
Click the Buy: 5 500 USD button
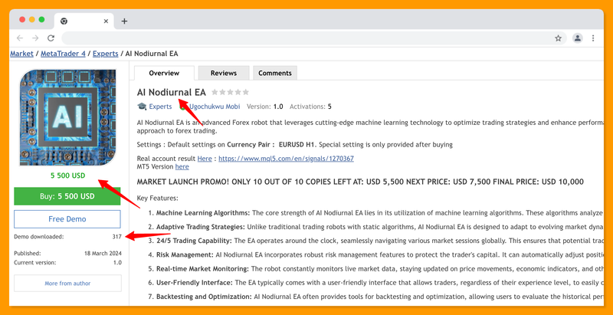pos(67,196)
